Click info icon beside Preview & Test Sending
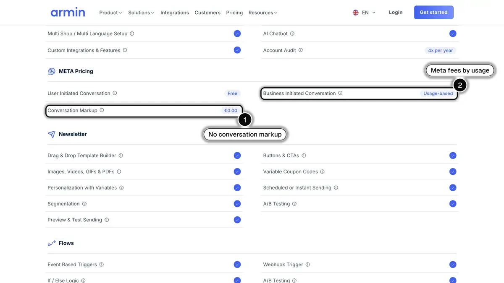This screenshot has height=283, width=504. [x=107, y=220]
